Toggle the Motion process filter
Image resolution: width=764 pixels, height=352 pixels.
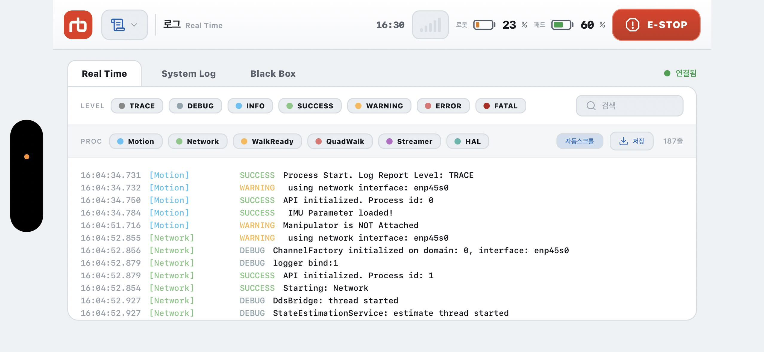click(136, 141)
